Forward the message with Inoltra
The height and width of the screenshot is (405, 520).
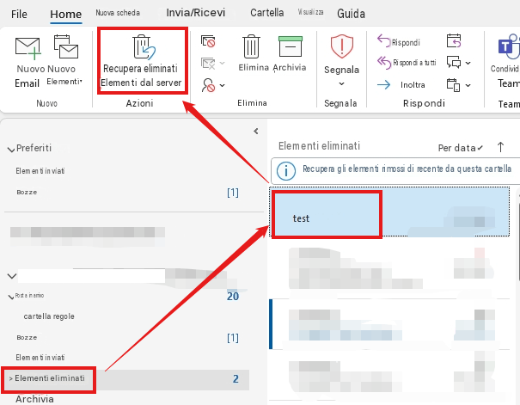(401, 85)
